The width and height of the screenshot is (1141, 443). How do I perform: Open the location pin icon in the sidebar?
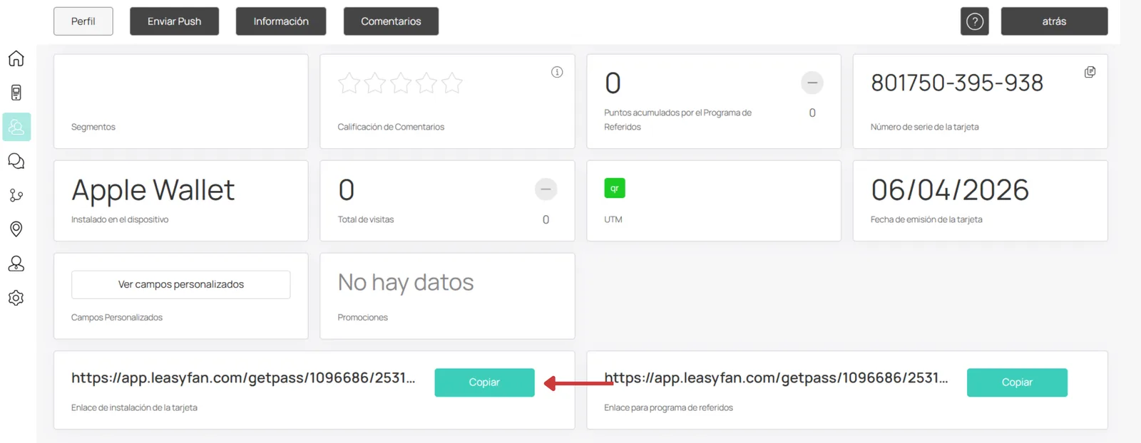click(16, 229)
